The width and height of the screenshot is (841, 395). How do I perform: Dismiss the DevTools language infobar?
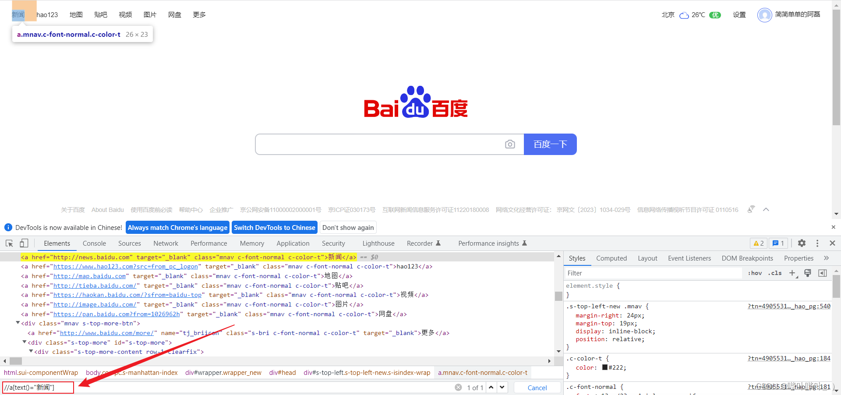point(834,227)
